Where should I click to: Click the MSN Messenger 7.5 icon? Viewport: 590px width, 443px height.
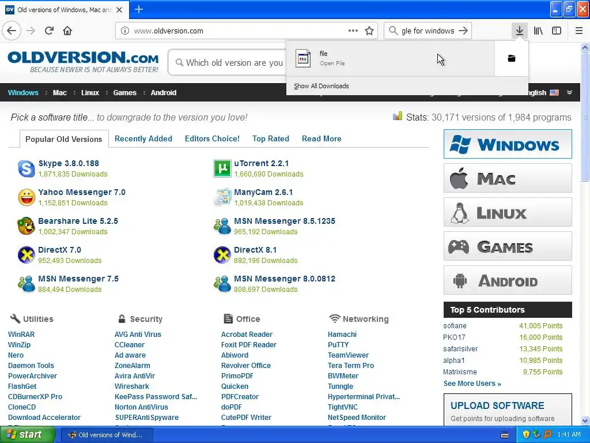27,284
